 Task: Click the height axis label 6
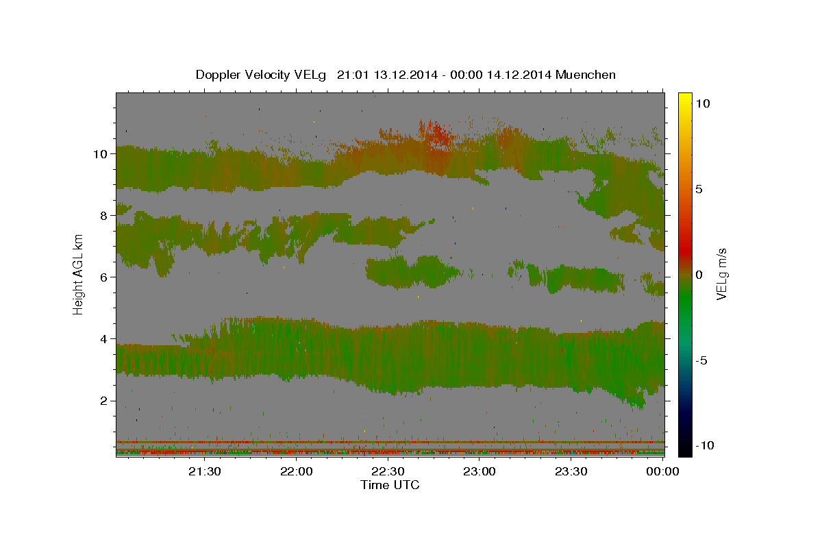click(x=104, y=277)
